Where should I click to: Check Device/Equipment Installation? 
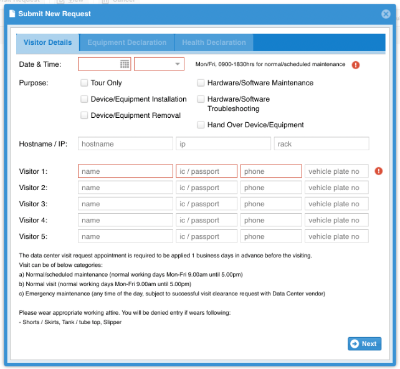click(x=84, y=99)
